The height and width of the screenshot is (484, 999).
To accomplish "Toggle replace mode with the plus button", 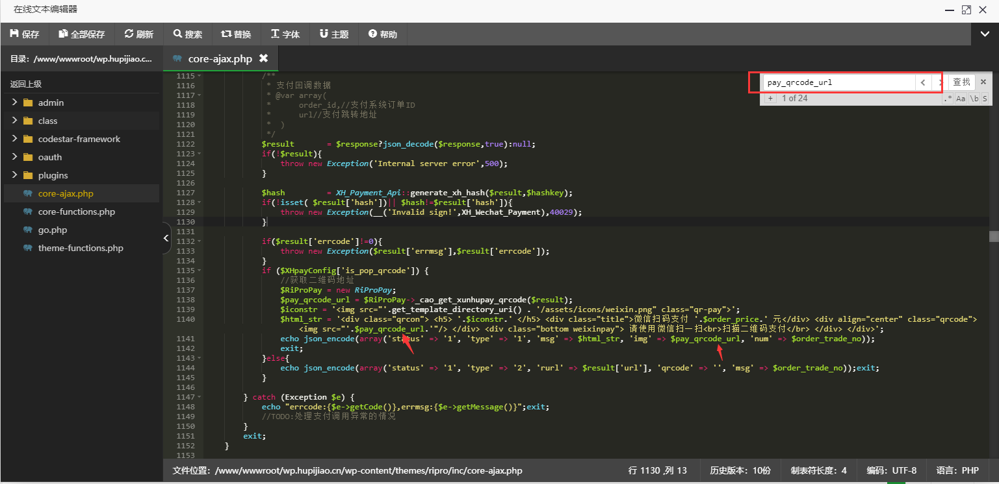I will click(770, 99).
